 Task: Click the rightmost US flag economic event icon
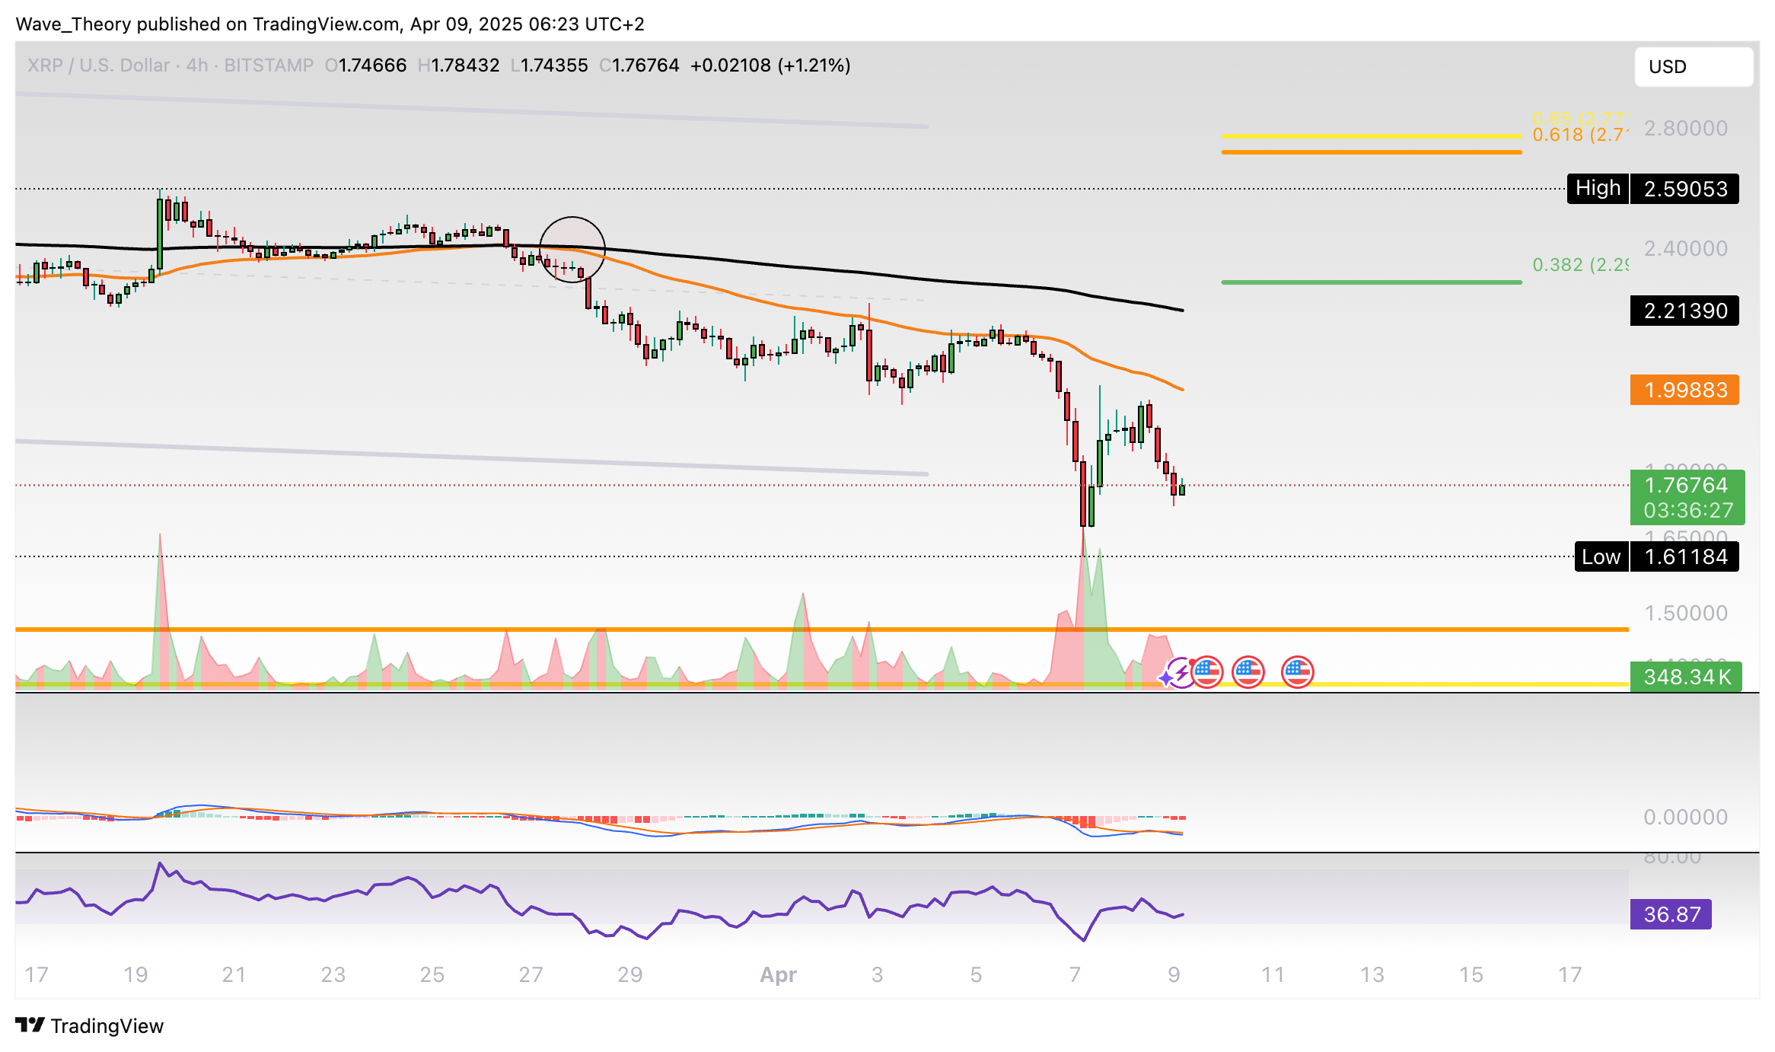(x=1298, y=672)
